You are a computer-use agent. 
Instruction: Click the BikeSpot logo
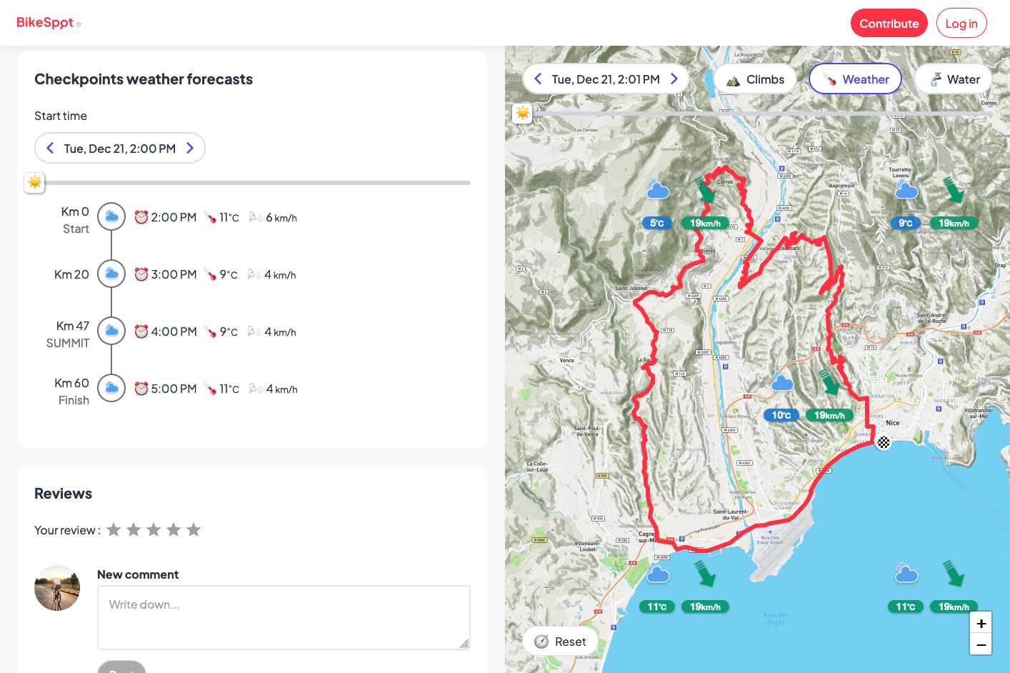tap(49, 23)
